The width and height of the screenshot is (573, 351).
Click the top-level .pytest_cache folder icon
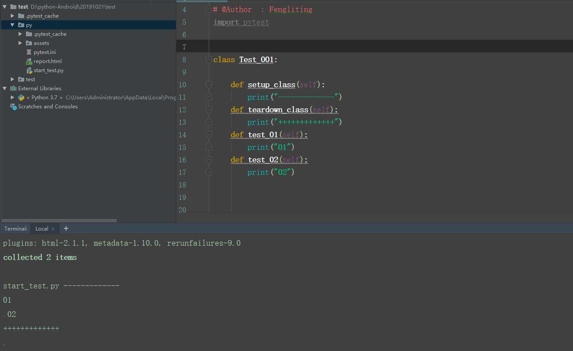click(x=21, y=16)
